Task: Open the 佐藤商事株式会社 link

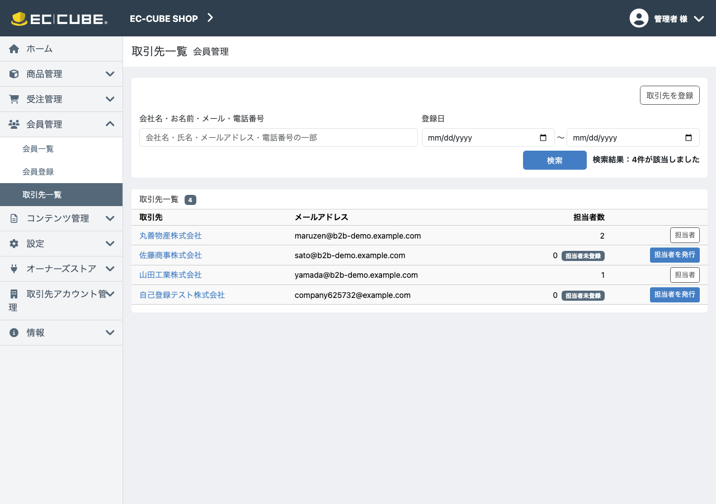Action: [171, 255]
